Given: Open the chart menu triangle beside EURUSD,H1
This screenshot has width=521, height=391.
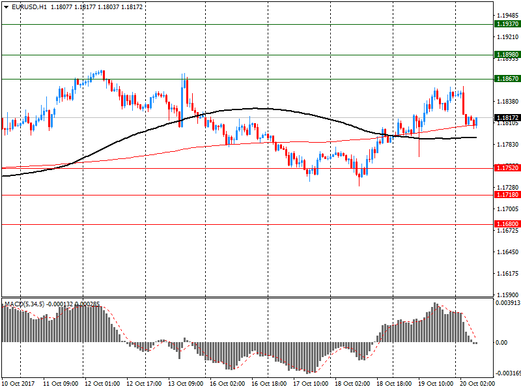Looking at the screenshot, I should [x=6, y=7].
